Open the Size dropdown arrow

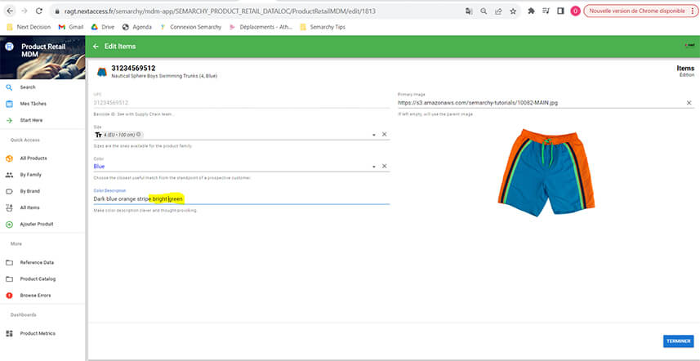373,135
